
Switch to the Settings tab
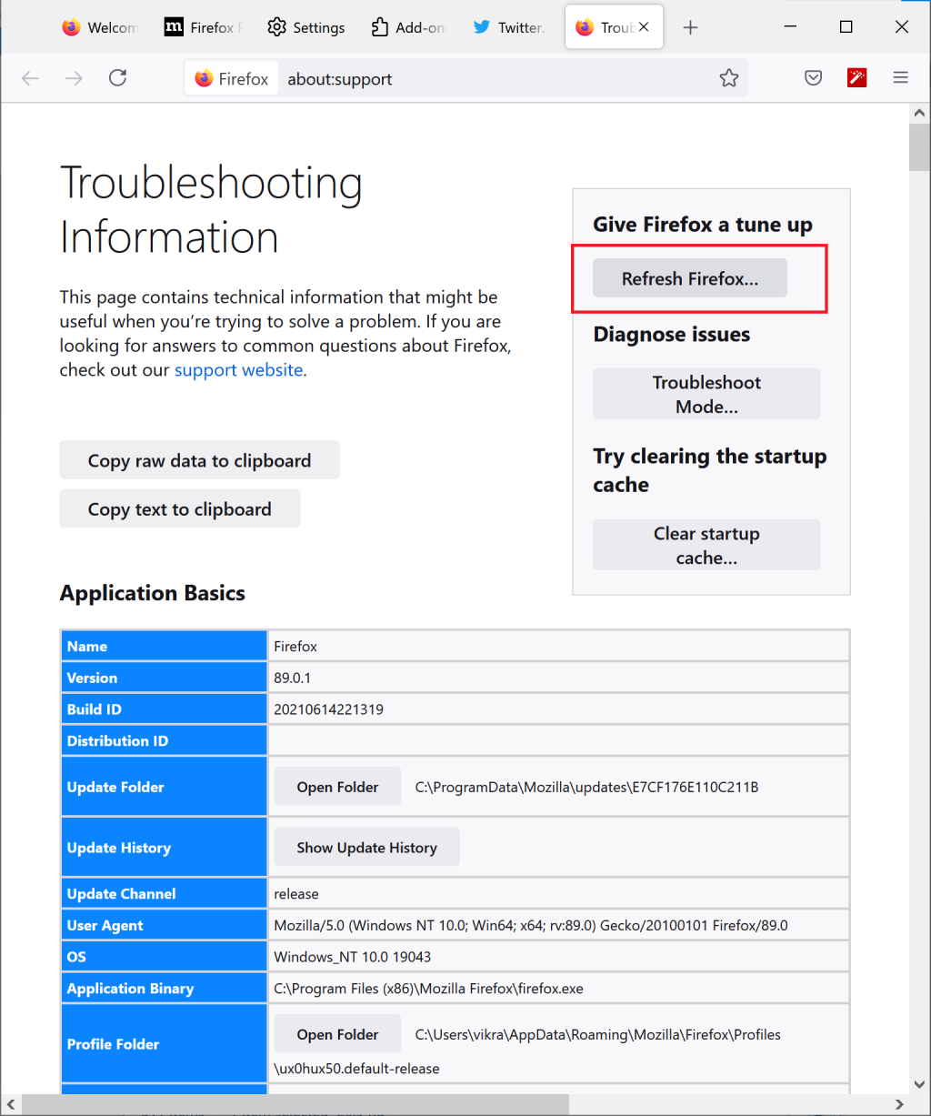tap(307, 27)
